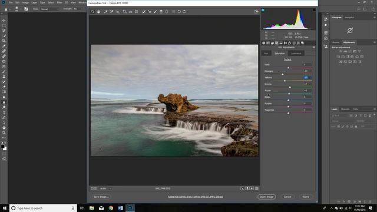377x212 pixels.
Task: Toggle Camera Raw full screen mode
Action: (x=256, y=12)
